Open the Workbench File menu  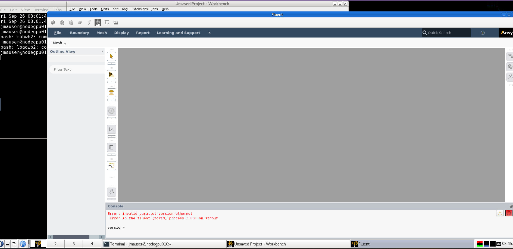(x=72, y=9)
